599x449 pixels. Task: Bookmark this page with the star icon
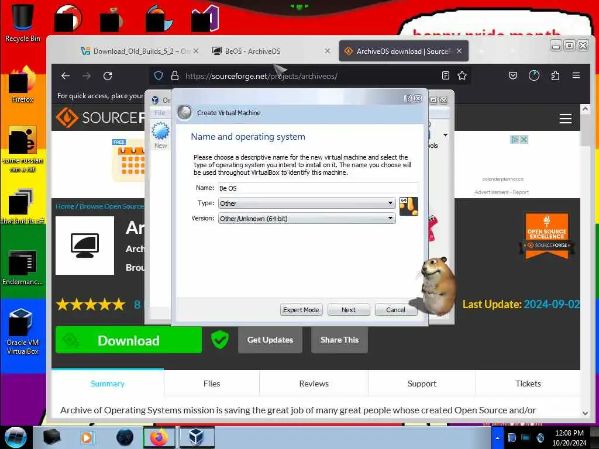[x=462, y=75]
